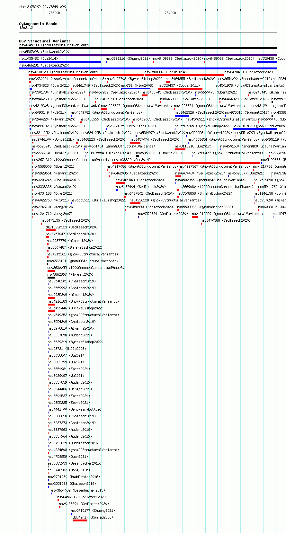The width and height of the screenshot is (286, 533).
Task: Select variant nsv4345788 (gnomADStructuralVariants) label
Action: 55,45
